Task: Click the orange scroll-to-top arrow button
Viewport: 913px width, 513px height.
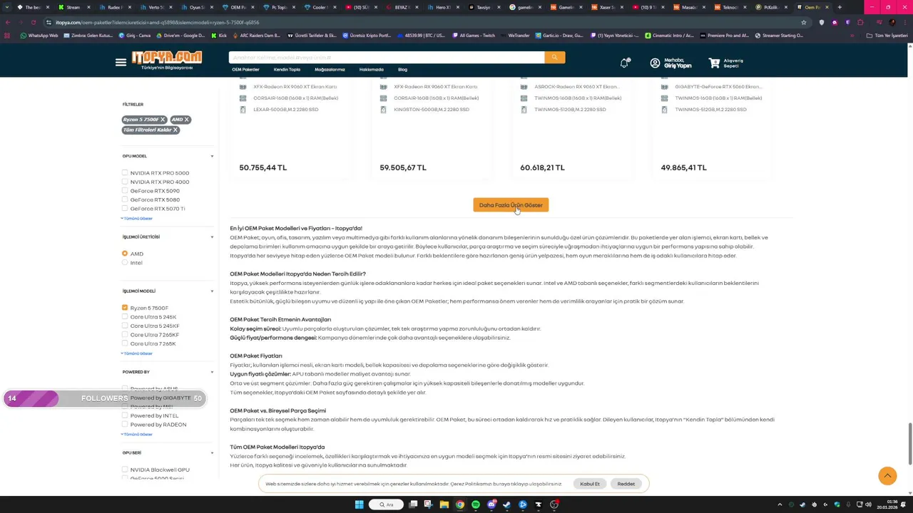Action: (887, 476)
